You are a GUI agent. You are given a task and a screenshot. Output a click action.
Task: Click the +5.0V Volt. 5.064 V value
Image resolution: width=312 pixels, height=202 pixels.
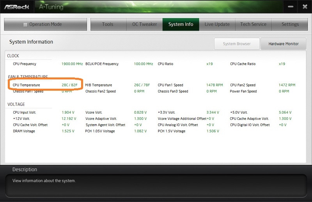[x=285, y=112]
